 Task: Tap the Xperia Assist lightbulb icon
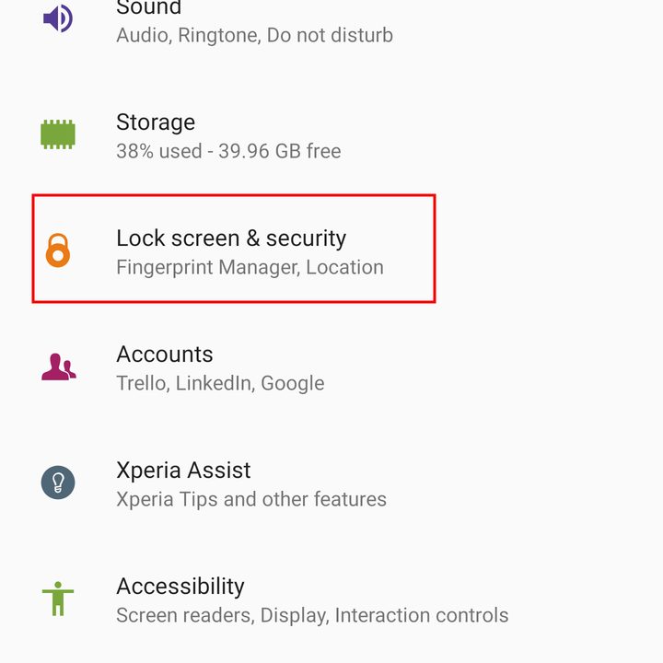tap(58, 483)
